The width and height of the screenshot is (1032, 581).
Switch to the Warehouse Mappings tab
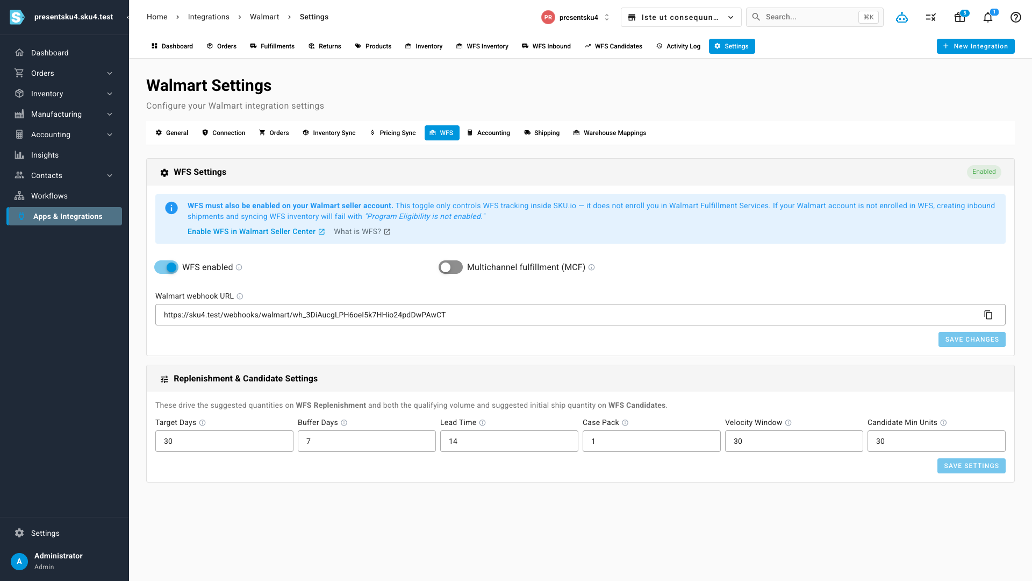[610, 133]
